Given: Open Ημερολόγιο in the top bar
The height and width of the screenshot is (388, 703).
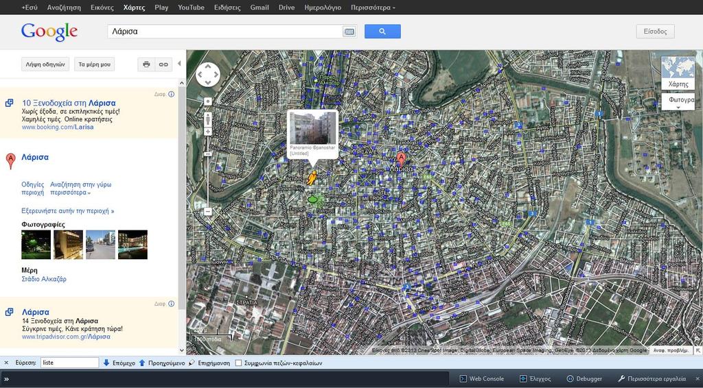Looking at the screenshot, I should [x=323, y=8].
